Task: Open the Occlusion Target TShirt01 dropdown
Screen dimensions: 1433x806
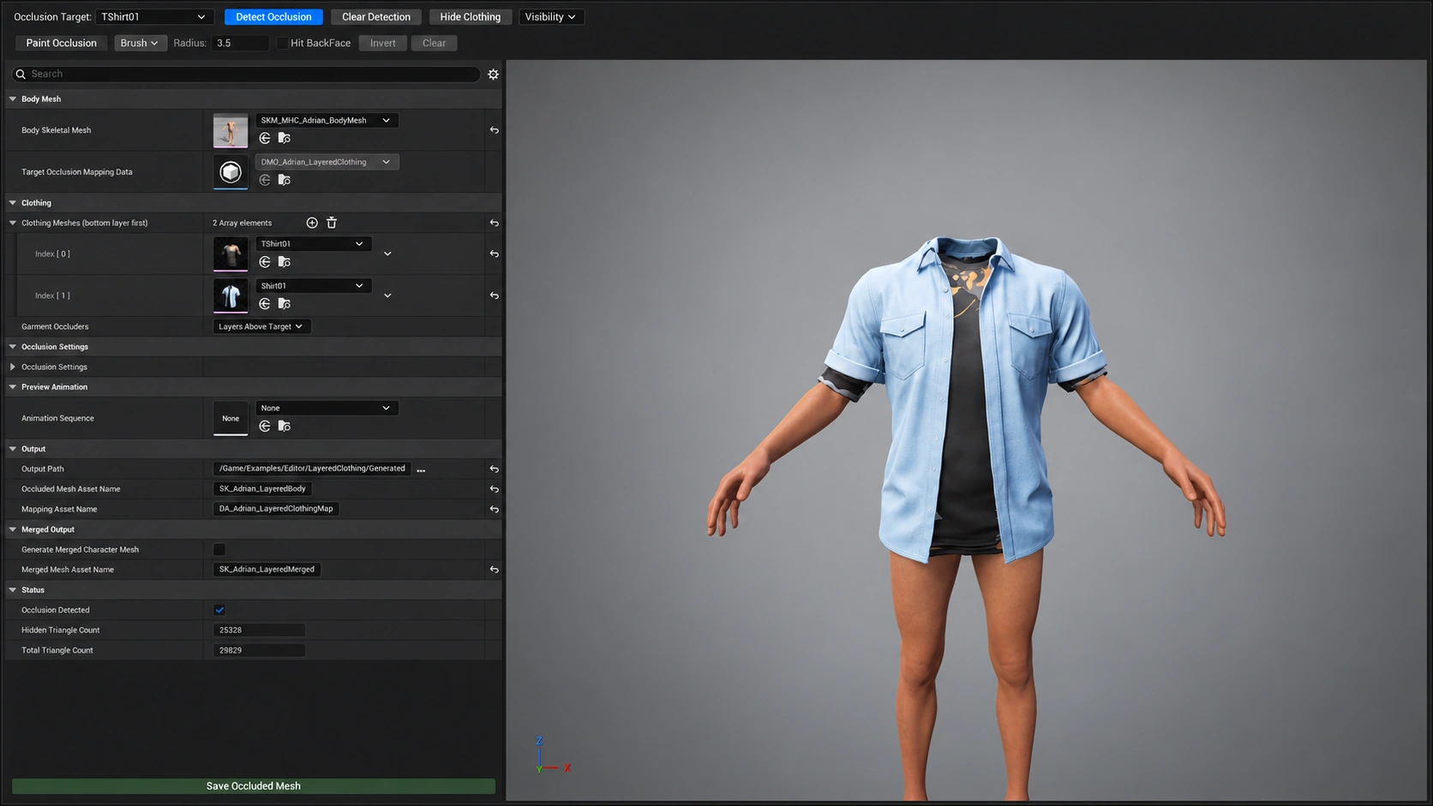Action: [x=154, y=17]
